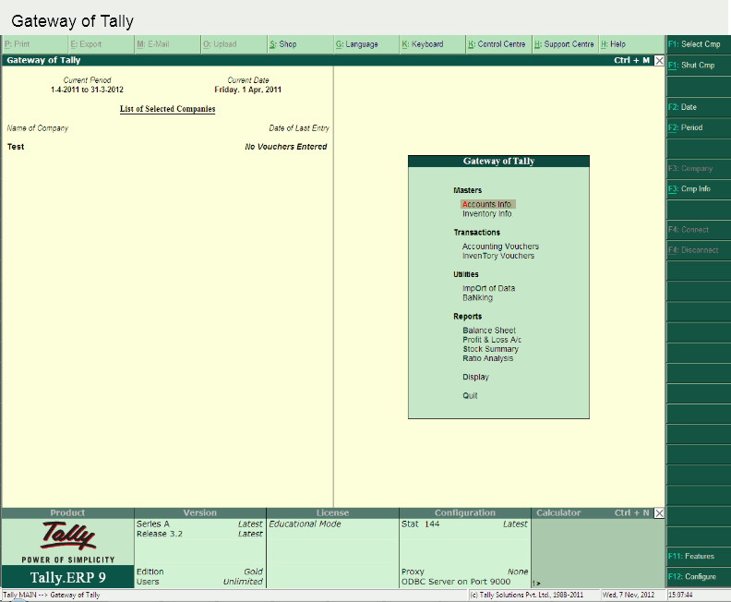Viewport: 731px width, 602px height.
Task: Click current period 1-4-2011 to 31-3-2012
Action: 87,90
